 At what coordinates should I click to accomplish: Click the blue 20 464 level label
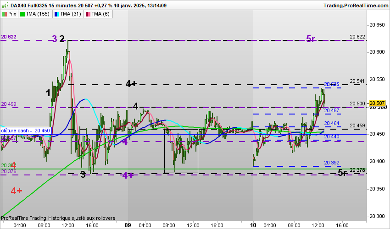[x=332, y=123]
